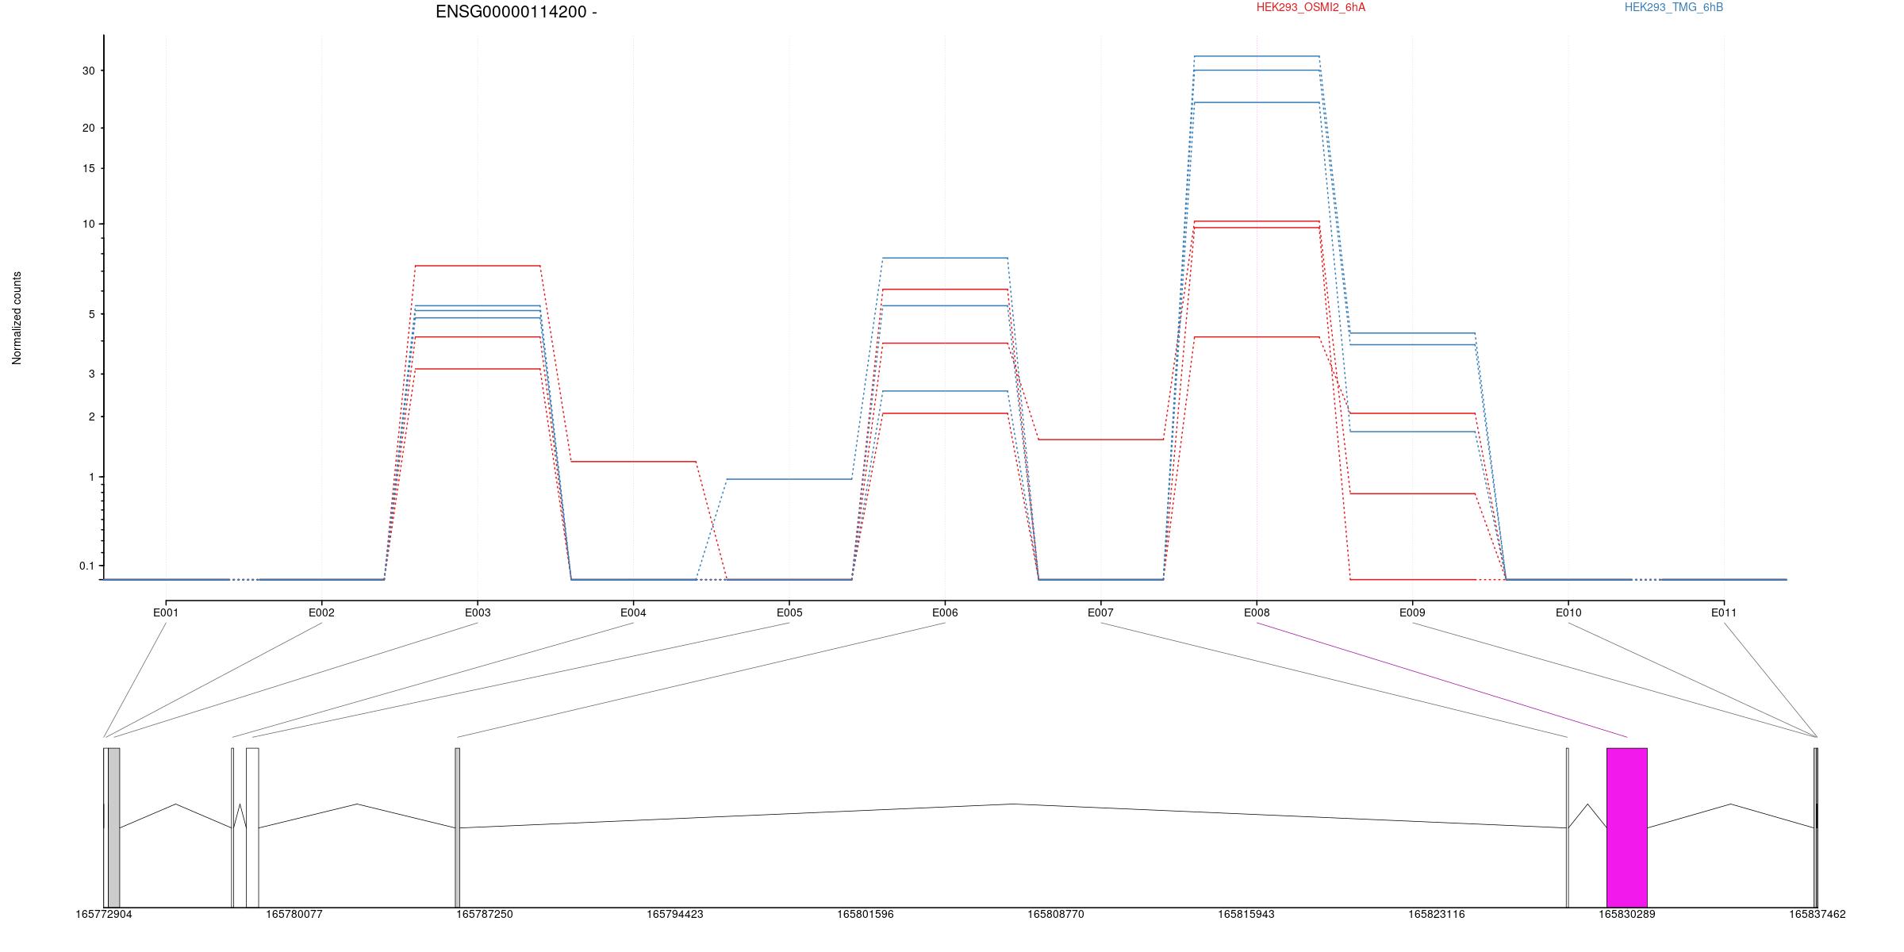Click genomic coordinate 165830289

[x=1627, y=915]
